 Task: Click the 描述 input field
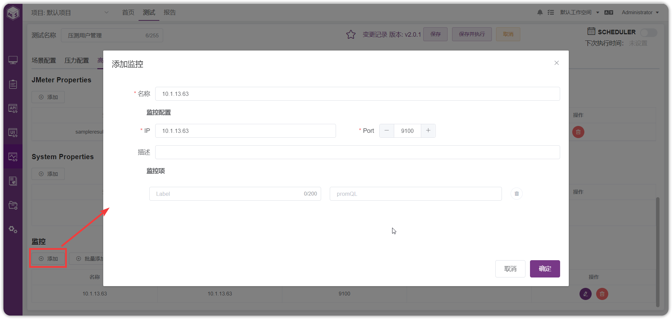pyautogui.click(x=357, y=152)
